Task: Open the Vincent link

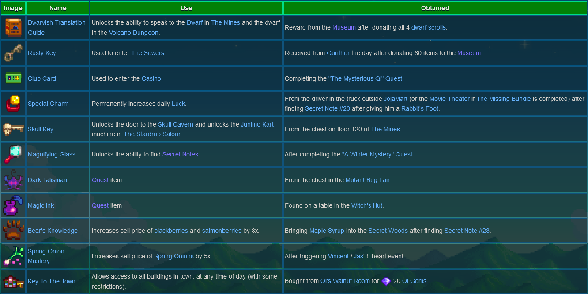Action: point(338,256)
